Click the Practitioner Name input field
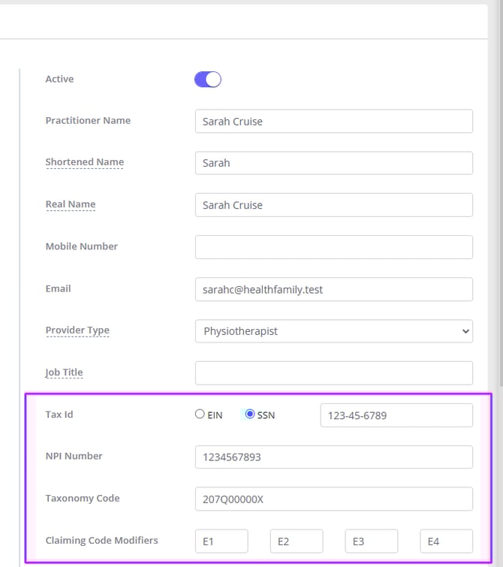Viewport: 503px width, 567px height. point(333,122)
